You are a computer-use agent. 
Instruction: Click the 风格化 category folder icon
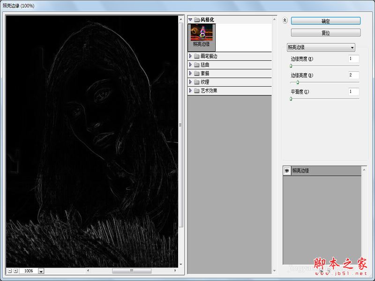coord(196,20)
